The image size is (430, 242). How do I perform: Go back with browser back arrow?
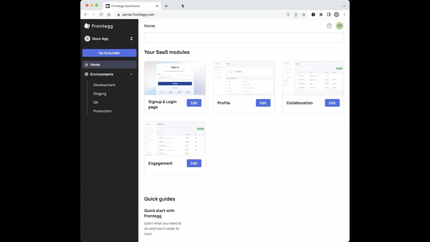click(86, 14)
